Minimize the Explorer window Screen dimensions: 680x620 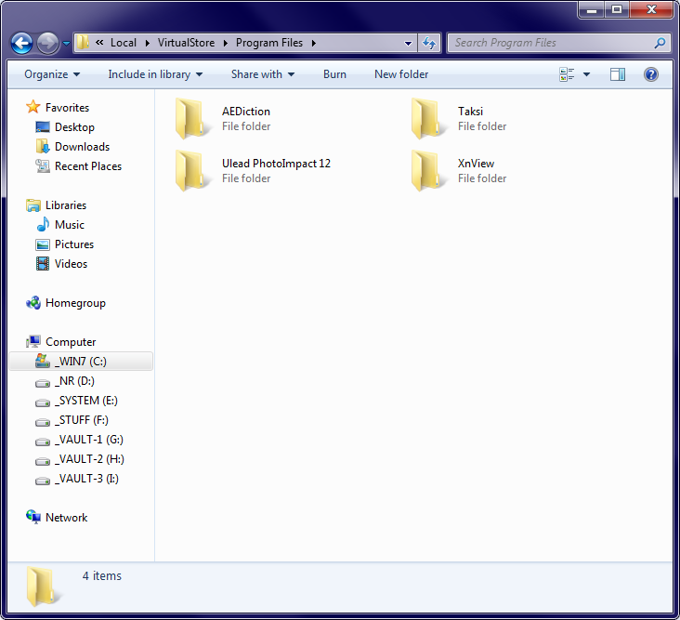[x=592, y=9]
